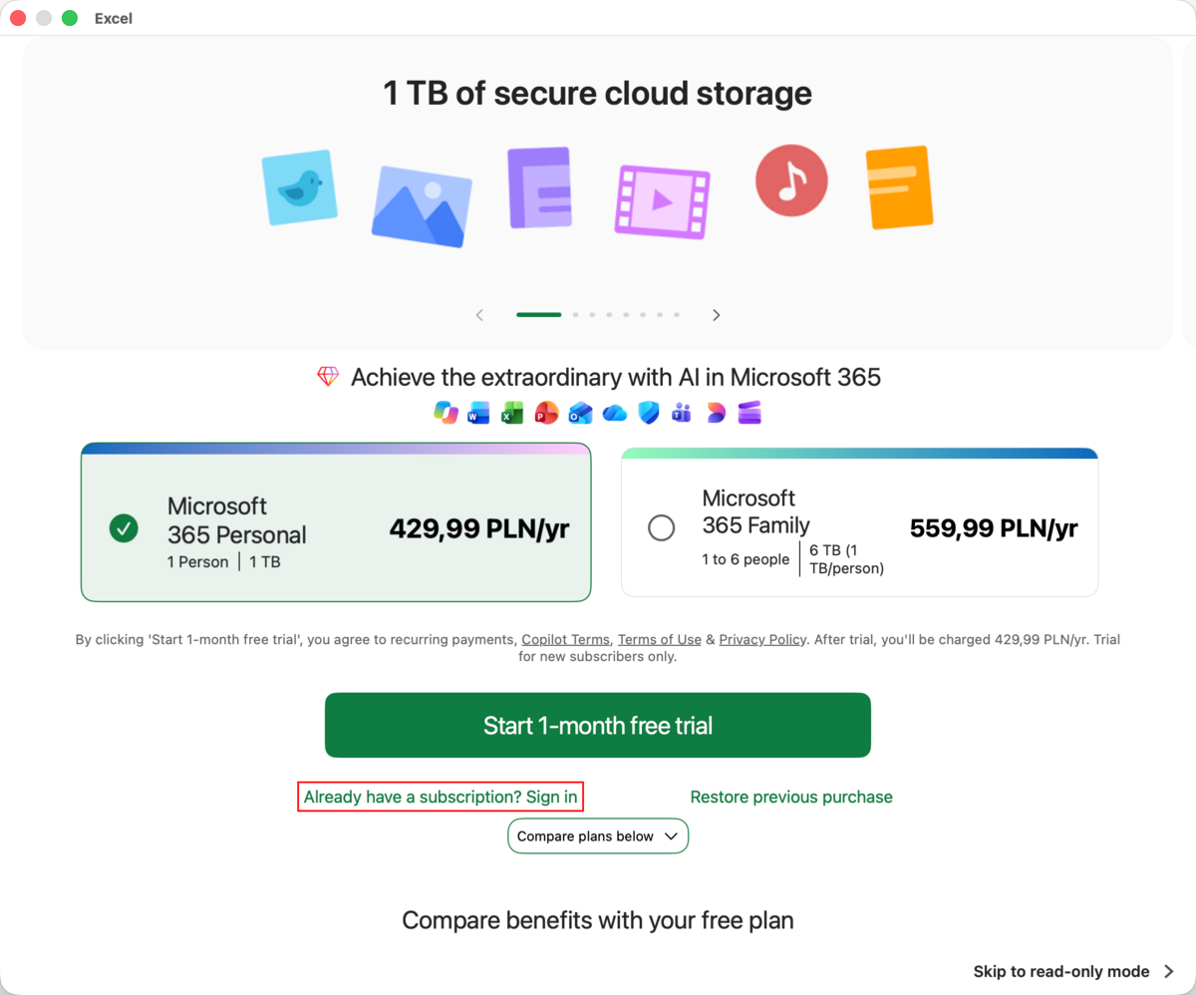Go to next carousel slide arrow
The image size is (1196, 995).
[717, 315]
